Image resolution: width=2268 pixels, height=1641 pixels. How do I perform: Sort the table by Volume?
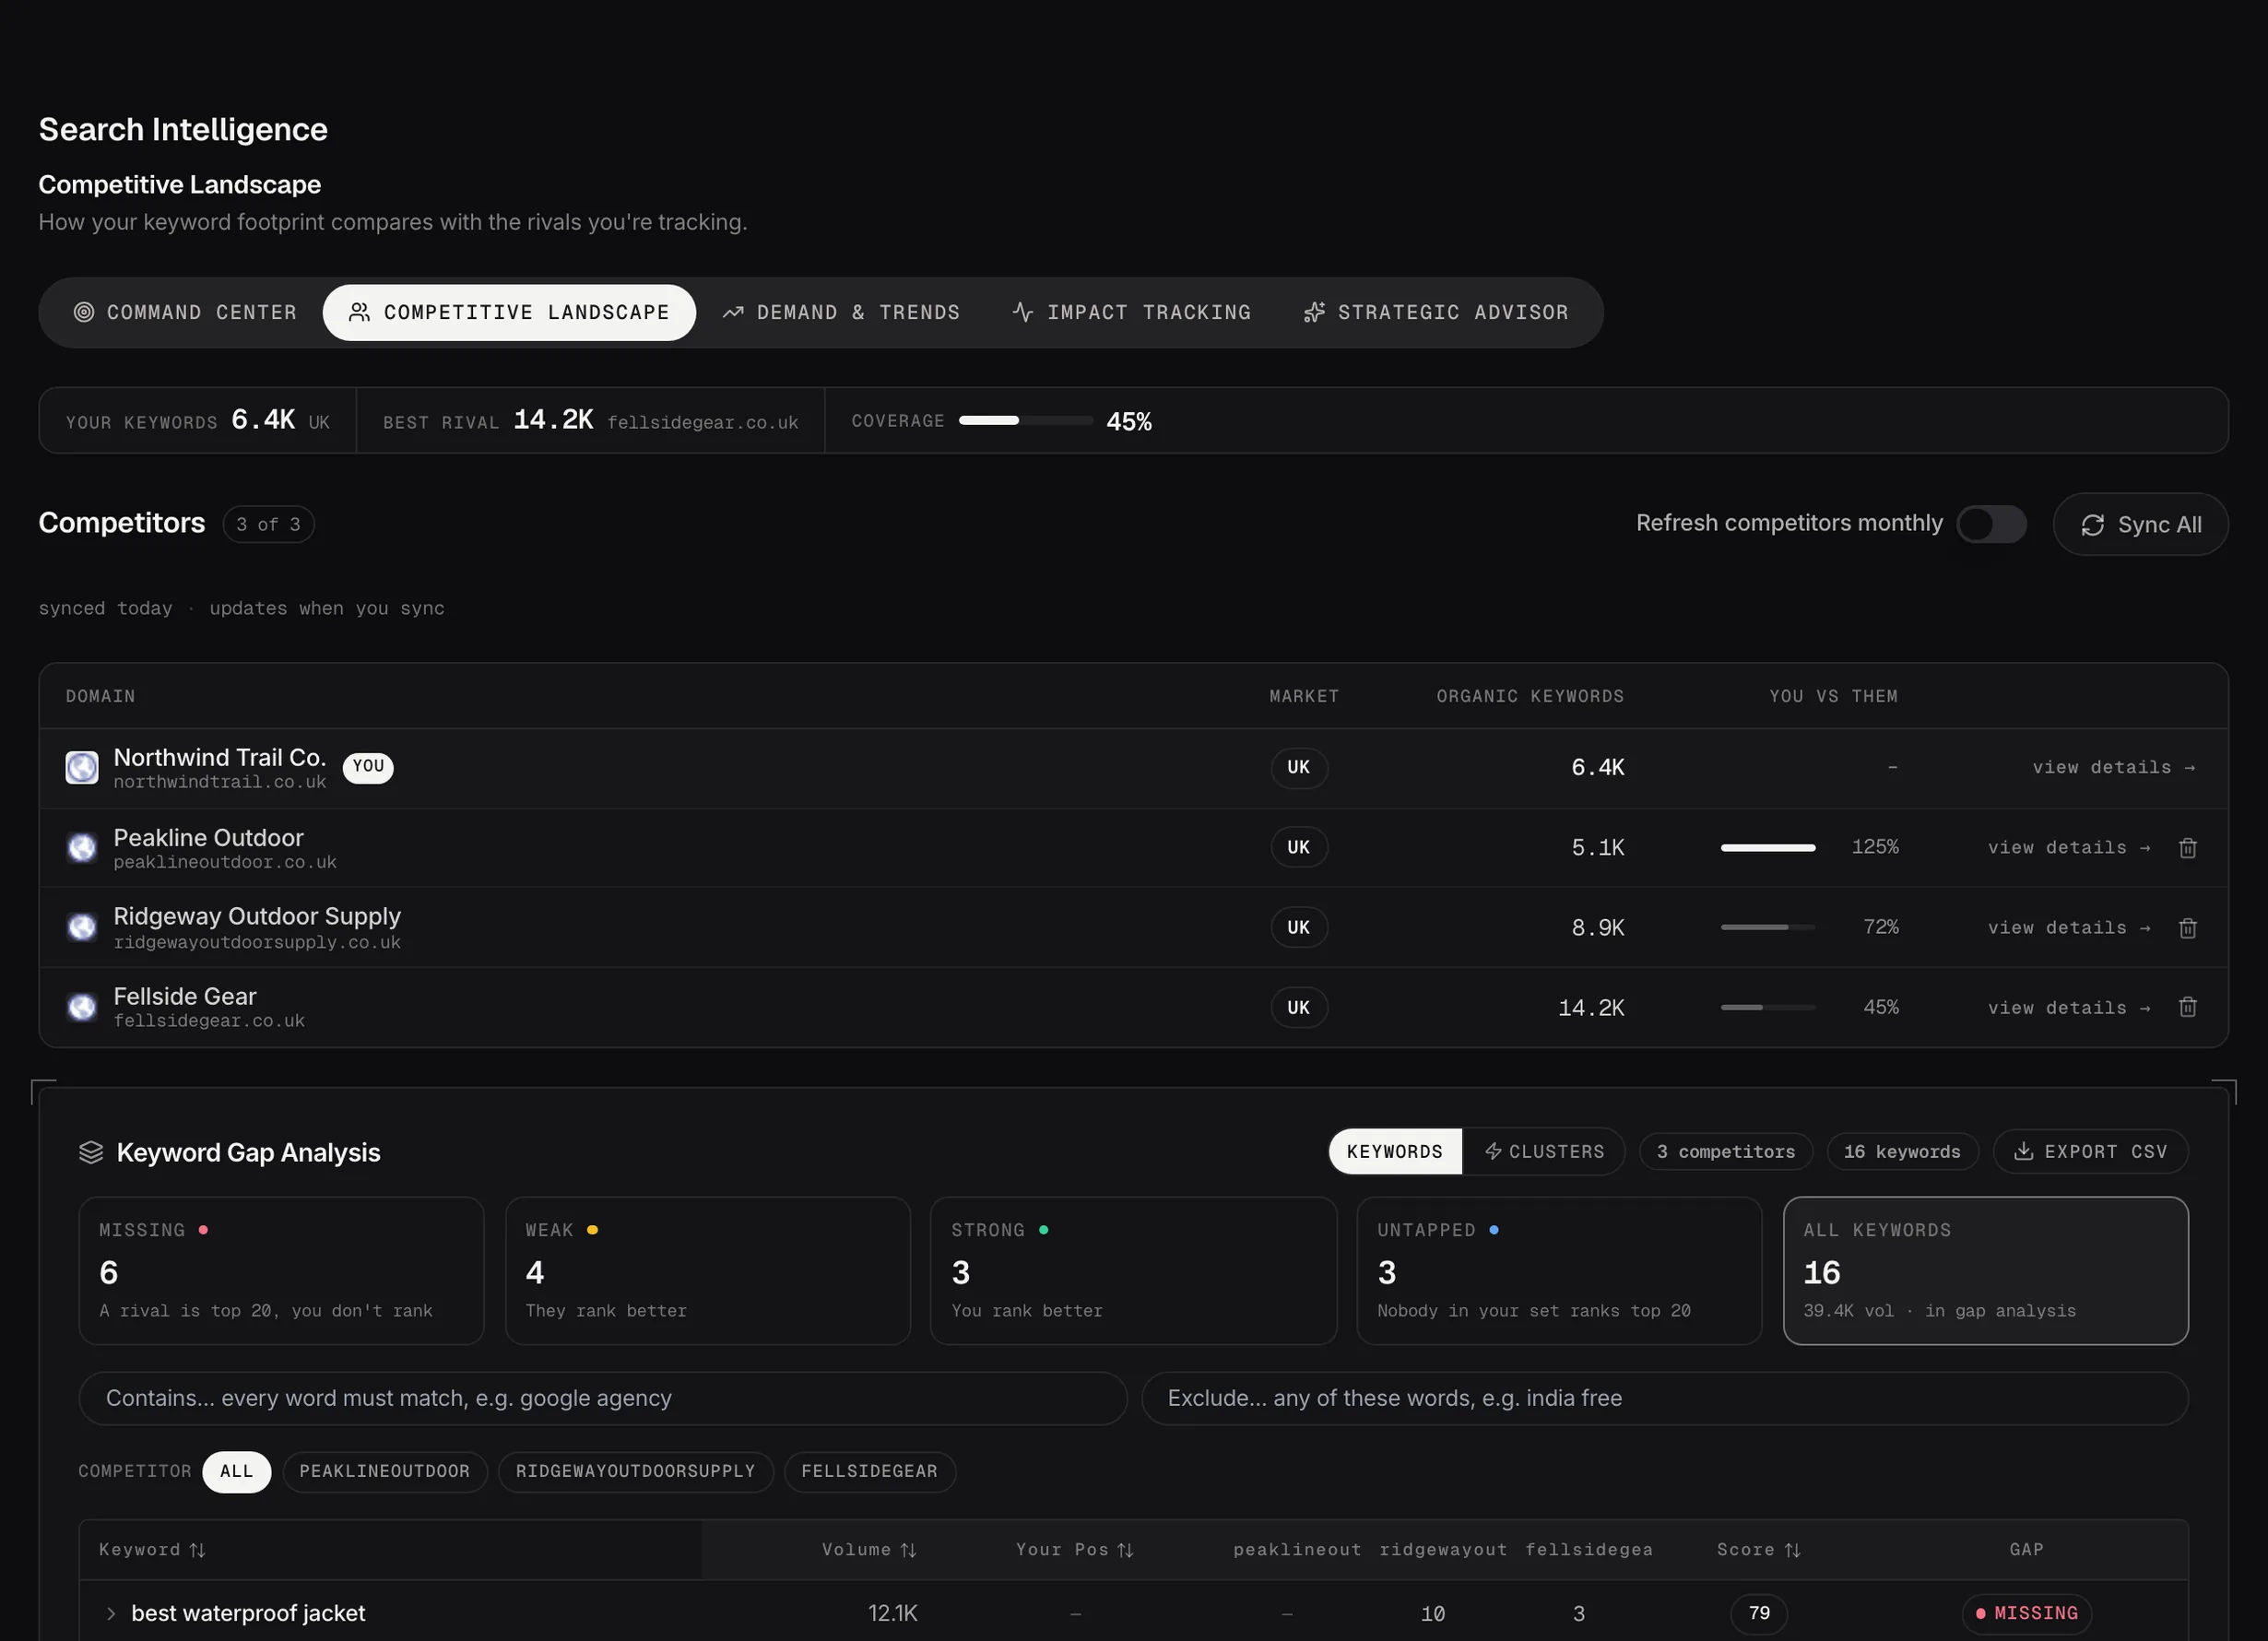[869, 1550]
